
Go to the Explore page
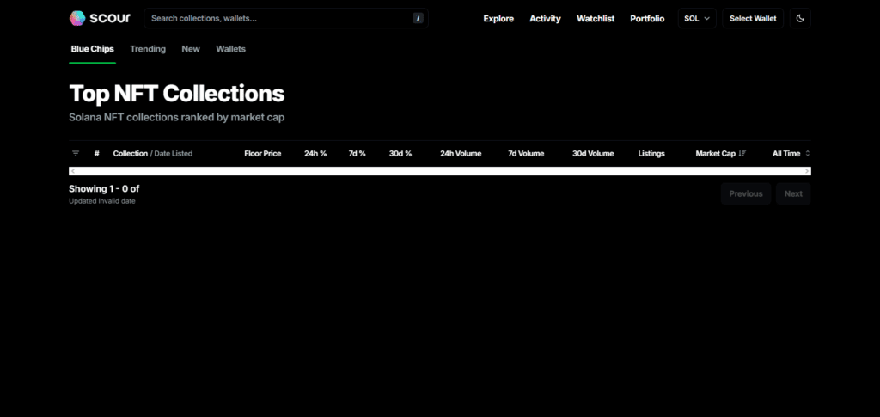click(x=498, y=18)
